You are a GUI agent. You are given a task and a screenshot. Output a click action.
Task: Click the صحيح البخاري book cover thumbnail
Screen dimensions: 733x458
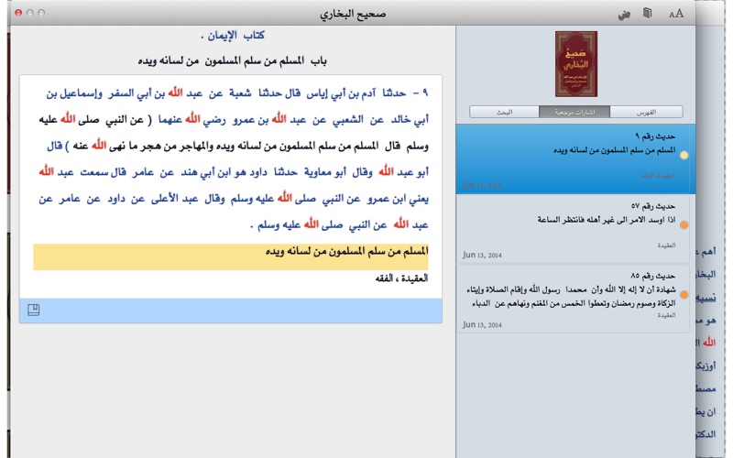point(576,64)
